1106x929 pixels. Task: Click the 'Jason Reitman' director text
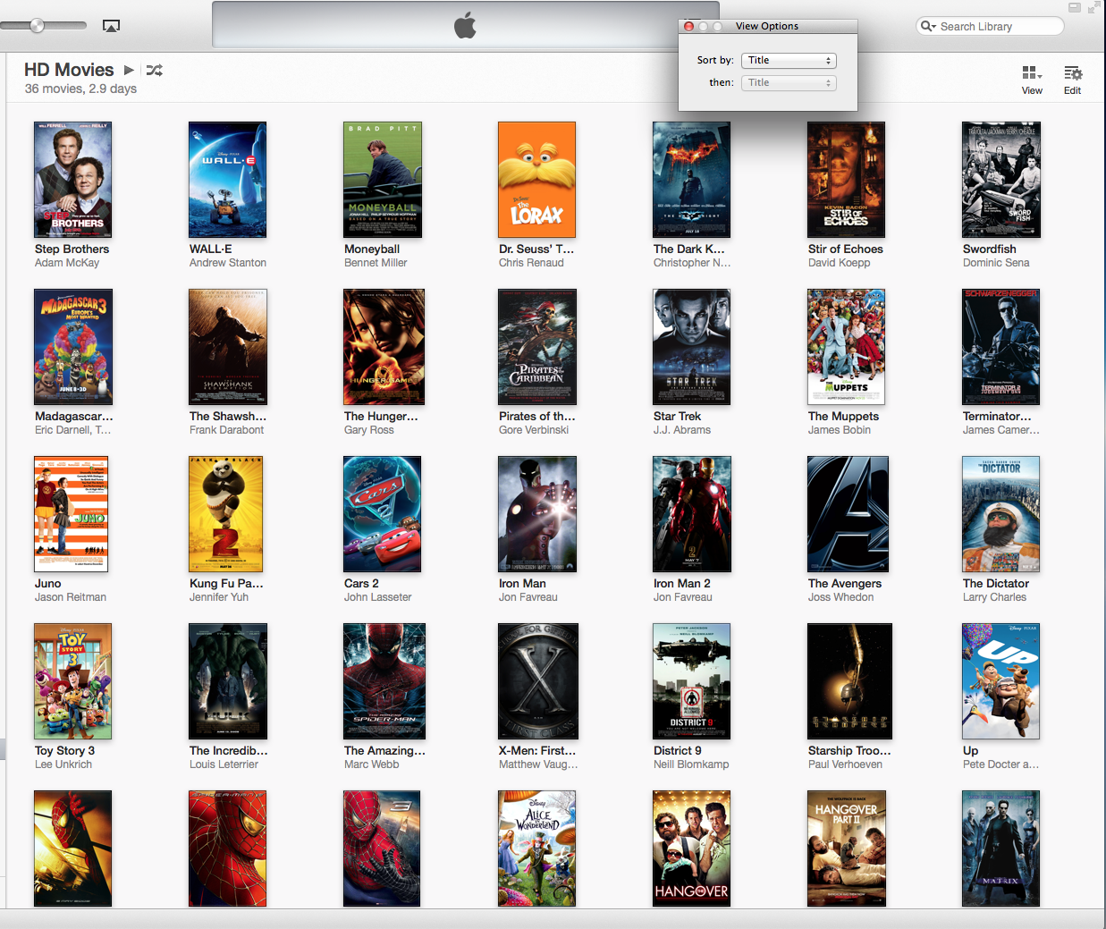click(x=71, y=597)
